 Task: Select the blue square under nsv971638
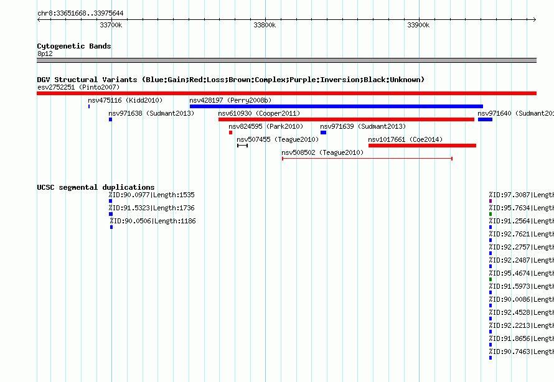click(111, 119)
